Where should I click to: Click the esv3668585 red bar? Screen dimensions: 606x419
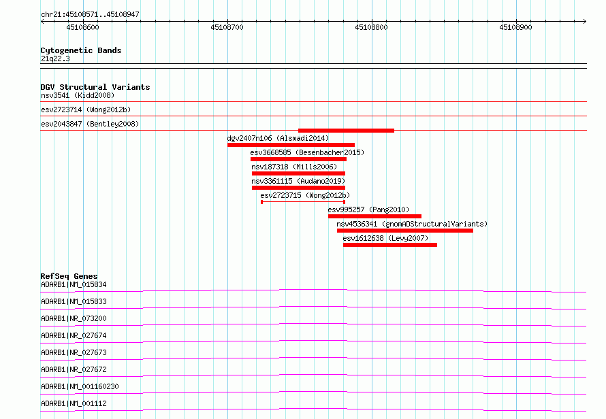[298, 159]
